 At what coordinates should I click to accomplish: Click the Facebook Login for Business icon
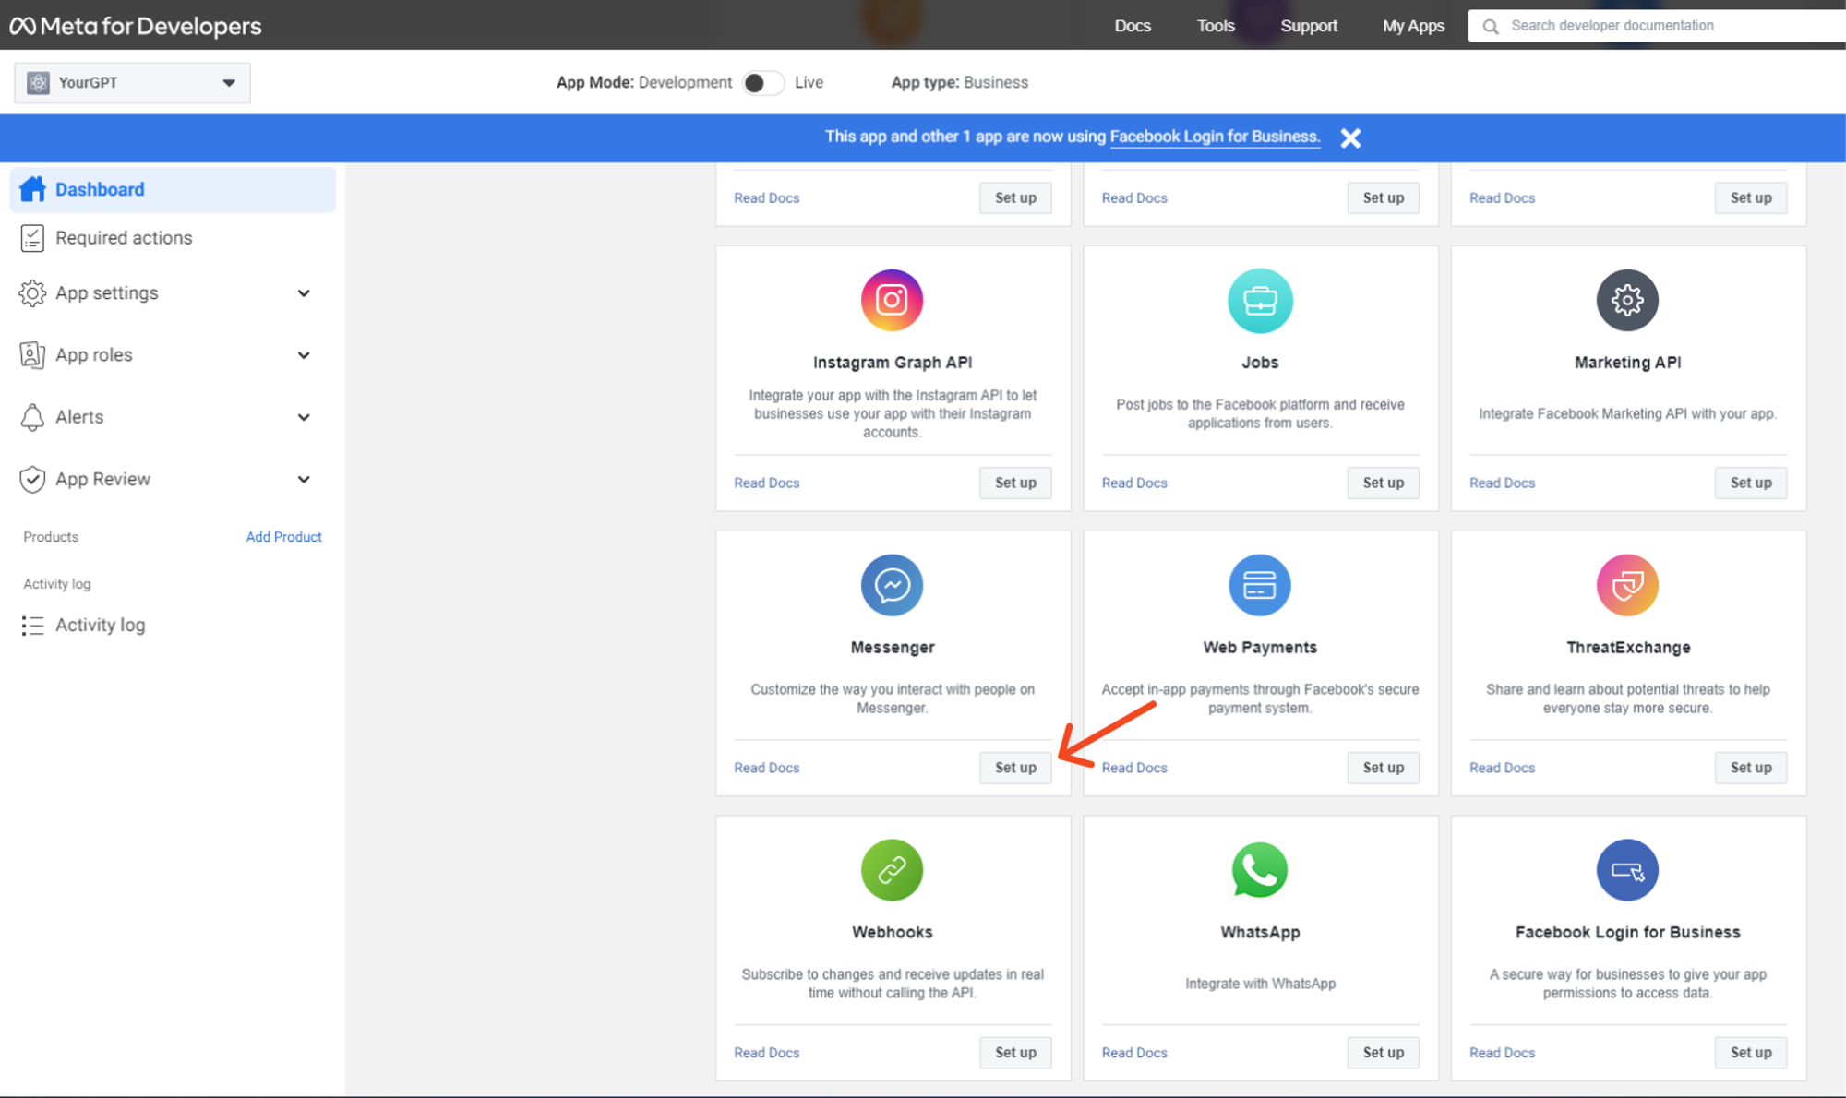[x=1627, y=869]
